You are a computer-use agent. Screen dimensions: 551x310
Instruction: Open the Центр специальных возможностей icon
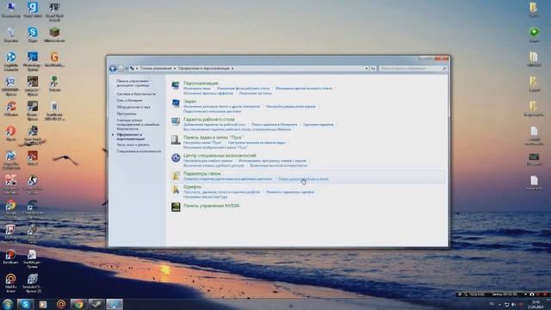176,158
